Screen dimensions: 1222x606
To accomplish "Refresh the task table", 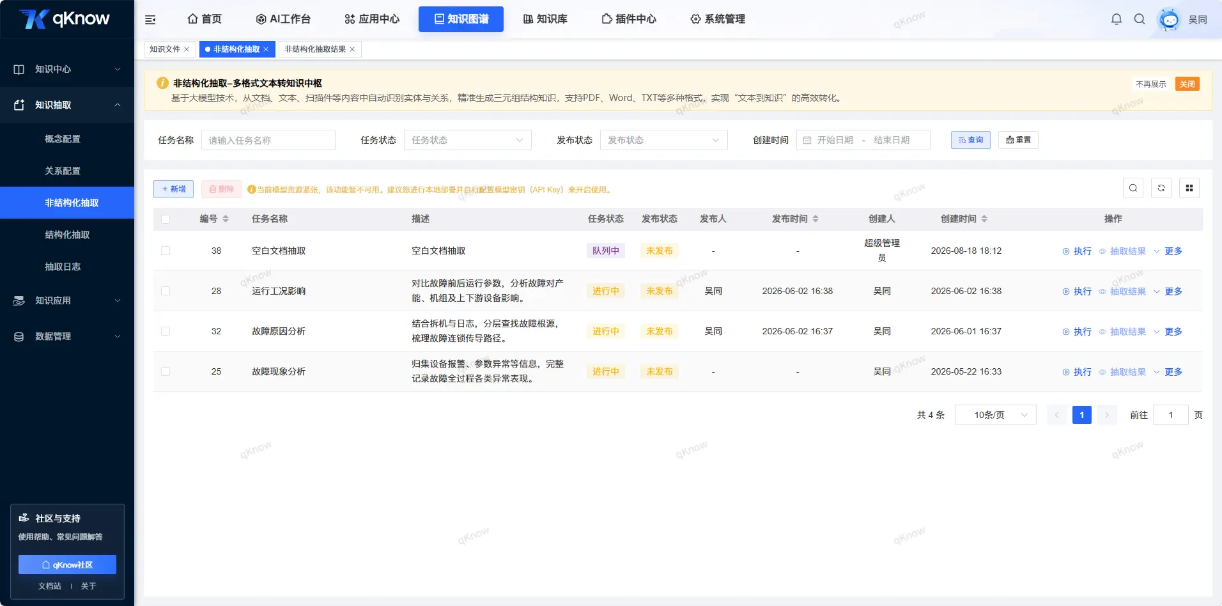I will [x=1161, y=188].
